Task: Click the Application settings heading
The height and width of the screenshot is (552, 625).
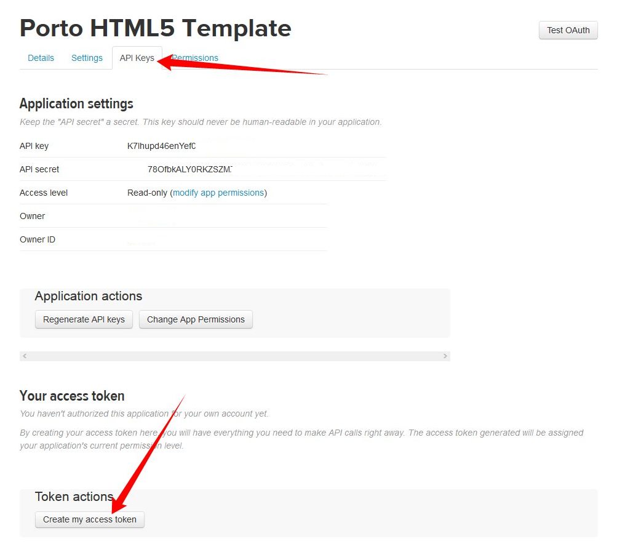Action: click(76, 103)
